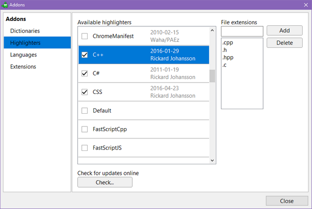Tick the FastScriptJS highlighter checkbox
Image resolution: width=312 pixels, height=209 pixels.
pos(84,148)
